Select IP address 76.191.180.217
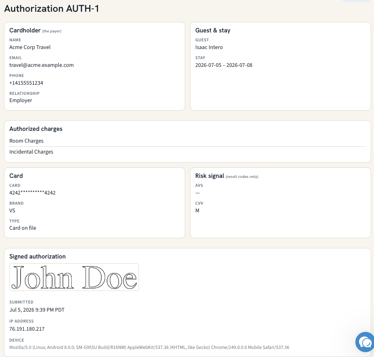 [x=27, y=329]
